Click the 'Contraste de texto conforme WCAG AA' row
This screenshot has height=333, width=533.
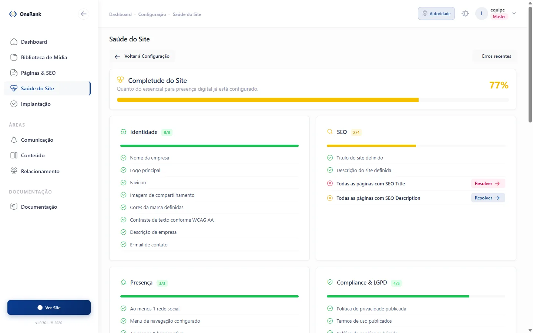pyautogui.click(x=209, y=220)
